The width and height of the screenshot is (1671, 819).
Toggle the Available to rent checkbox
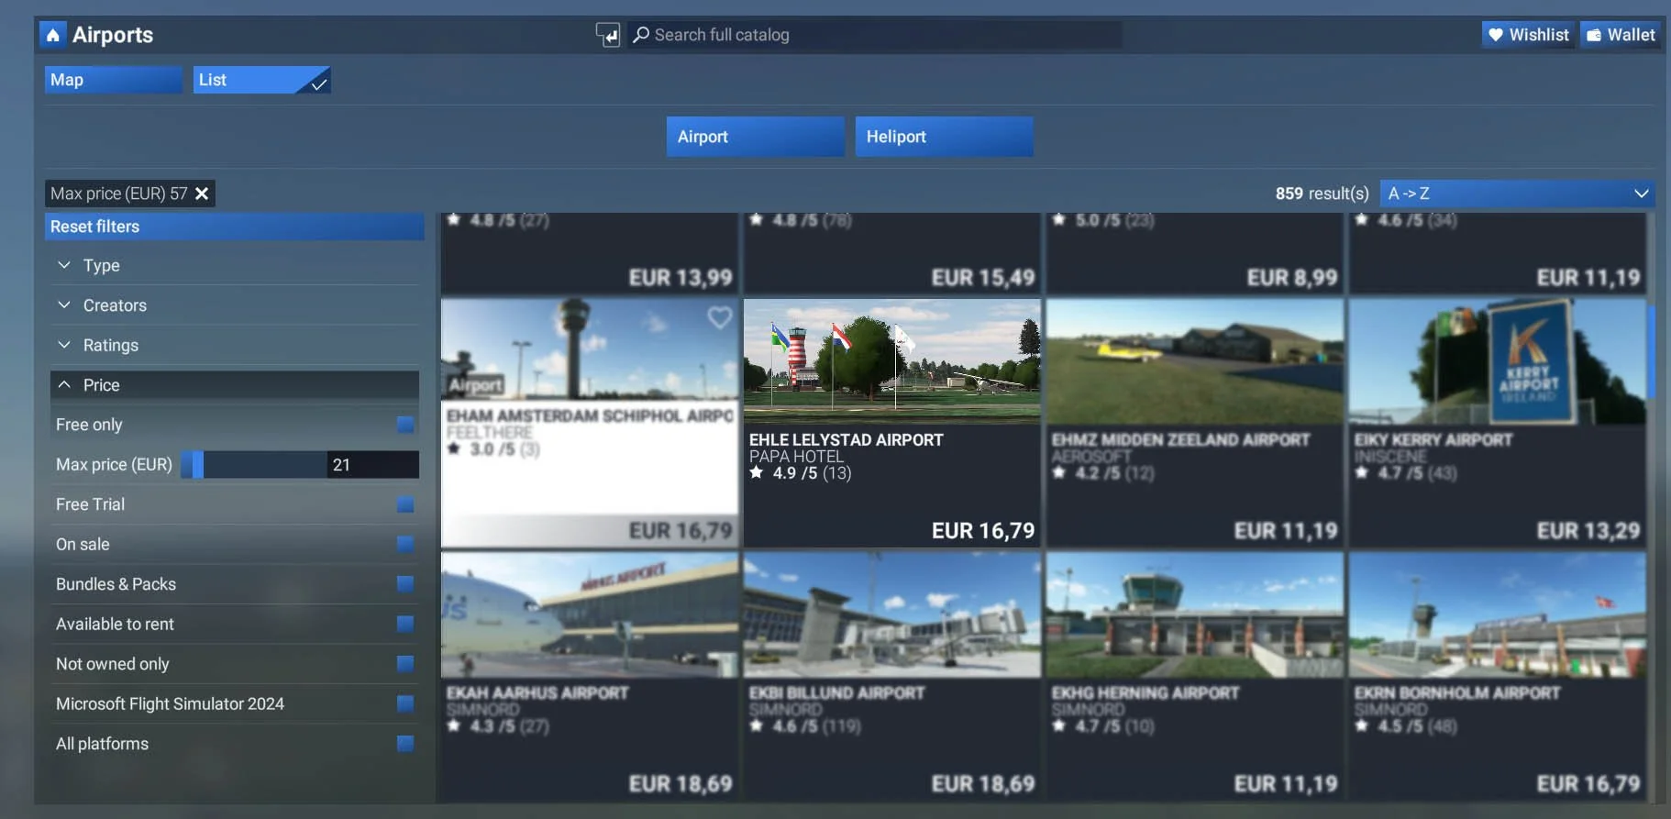coord(404,624)
